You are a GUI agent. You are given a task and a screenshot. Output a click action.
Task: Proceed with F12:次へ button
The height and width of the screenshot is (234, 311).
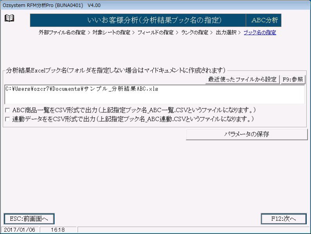pyautogui.click(x=283, y=219)
